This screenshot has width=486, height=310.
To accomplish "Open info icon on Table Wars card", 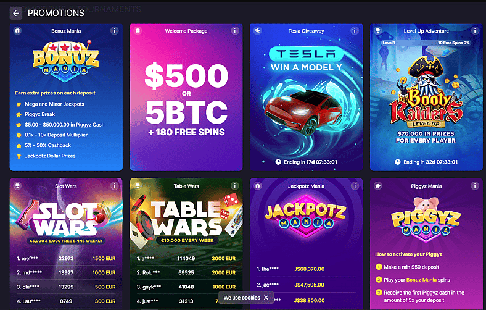I will [x=234, y=186].
